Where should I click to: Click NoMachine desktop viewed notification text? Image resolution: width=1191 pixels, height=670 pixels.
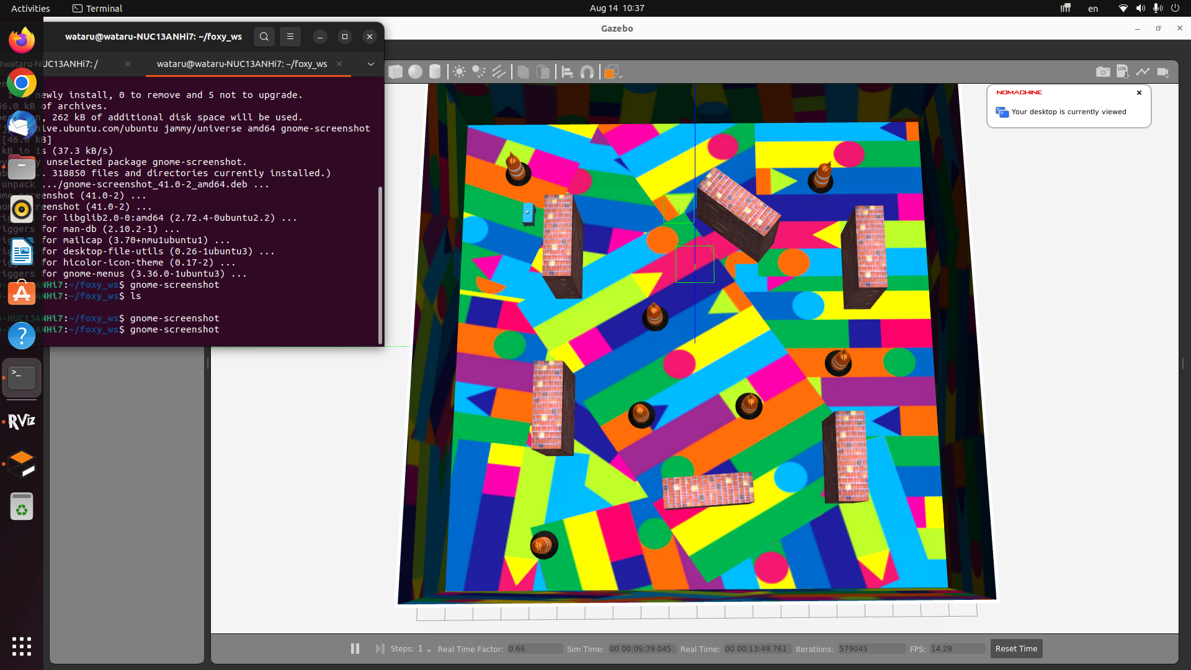[x=1069, y=112]
